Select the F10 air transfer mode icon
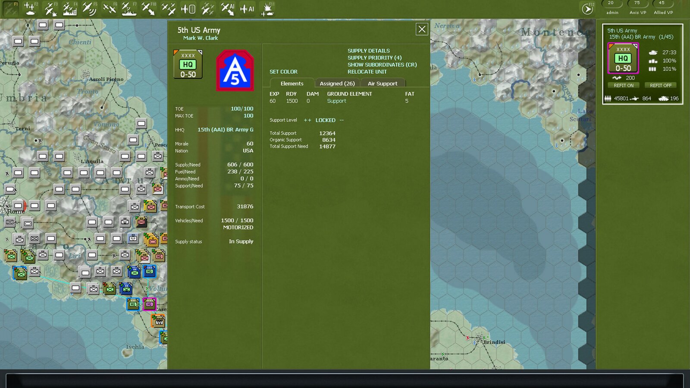The height and width of the screenshot is (388, 690). coord(149,9)
